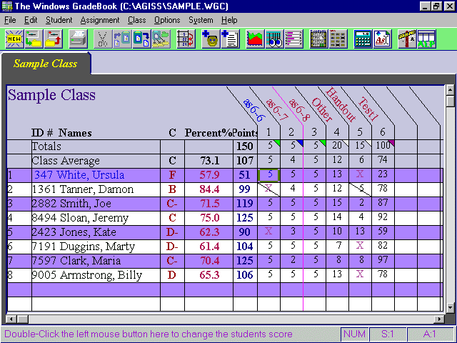Screen dimensions: 457x343
Task: Select student White, Ursula's name
Action: 79,175
